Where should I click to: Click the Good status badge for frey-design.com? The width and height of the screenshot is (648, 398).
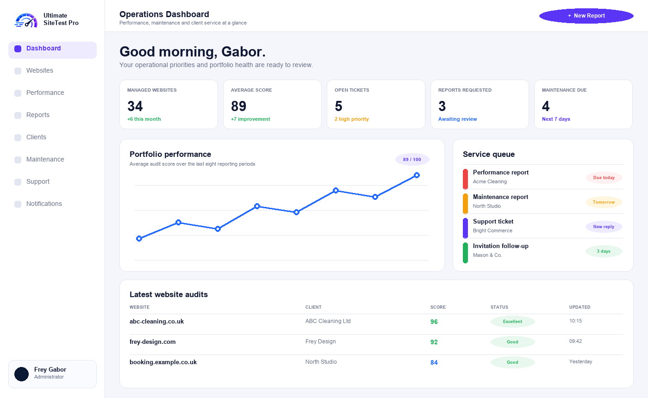point(512,342)
